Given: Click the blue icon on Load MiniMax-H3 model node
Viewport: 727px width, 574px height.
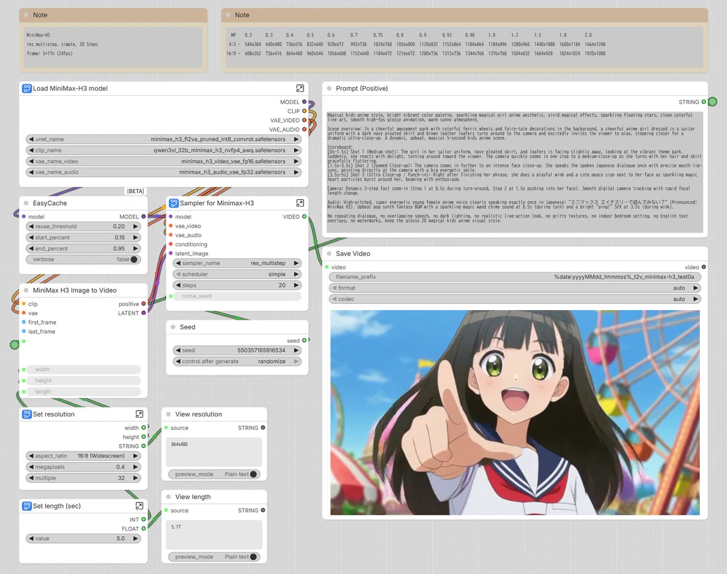Looking at the screenshot, I should click(27, 88).
